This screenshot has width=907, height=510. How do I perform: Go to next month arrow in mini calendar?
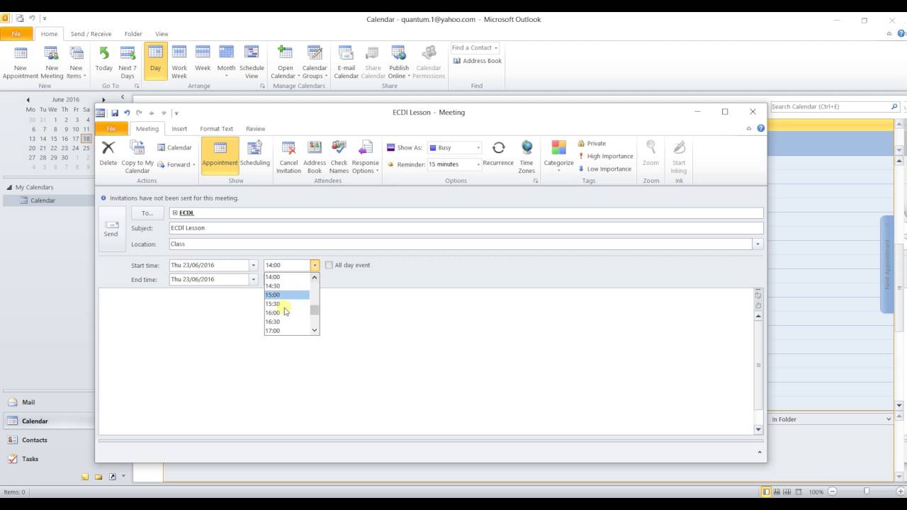[103, 100]
